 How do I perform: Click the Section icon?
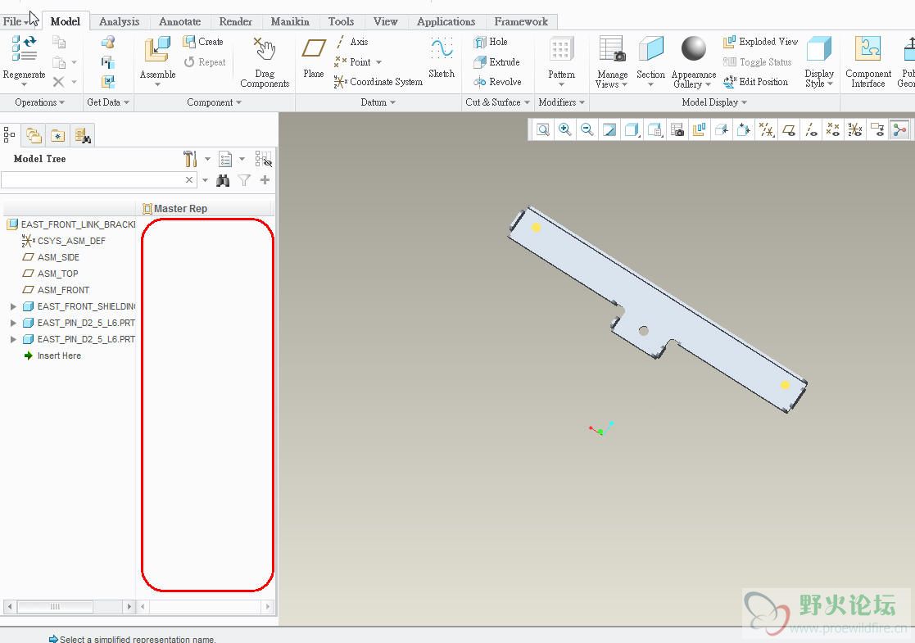pyautogui.click(x=650, y=49)
